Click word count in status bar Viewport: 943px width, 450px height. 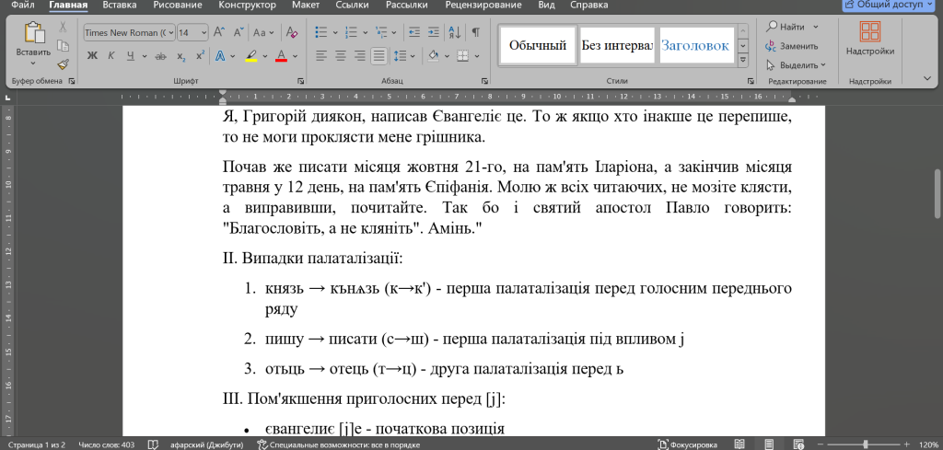point(107,444)
